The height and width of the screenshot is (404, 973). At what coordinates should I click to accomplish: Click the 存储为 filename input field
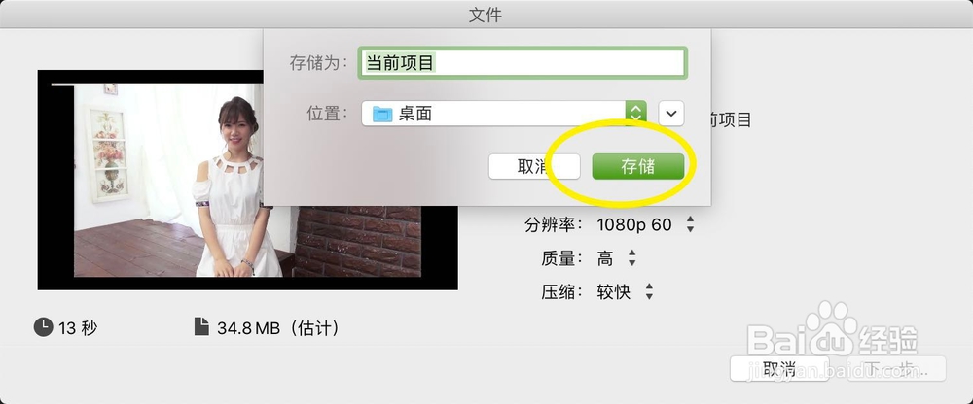[523, 62]
